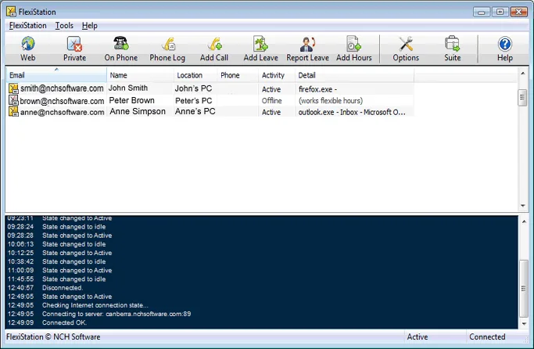Open Report Leave
Viewport: 534px width, 349px height.
pyautogui.click(x=307, y=49)
